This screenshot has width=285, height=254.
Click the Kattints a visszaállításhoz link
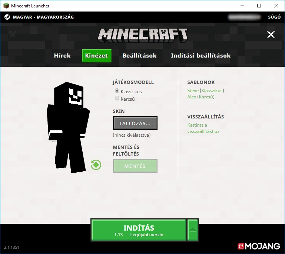(203, 128)
